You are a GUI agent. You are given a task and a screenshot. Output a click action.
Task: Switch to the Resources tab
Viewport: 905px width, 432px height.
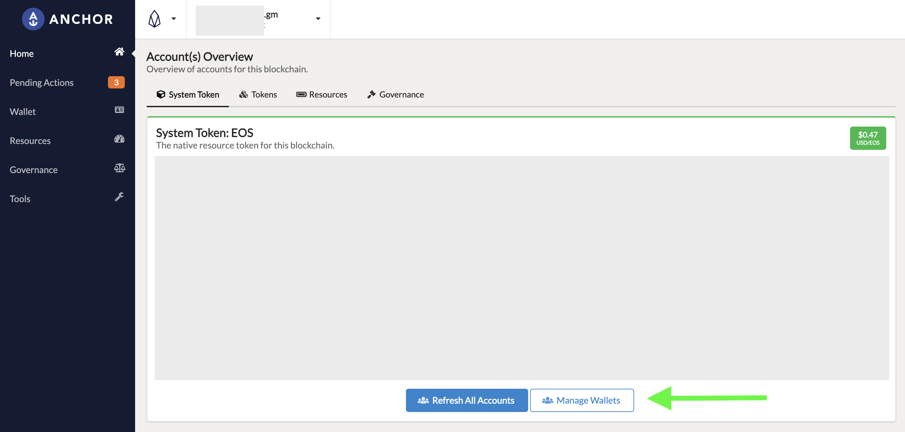pos(322,95)
